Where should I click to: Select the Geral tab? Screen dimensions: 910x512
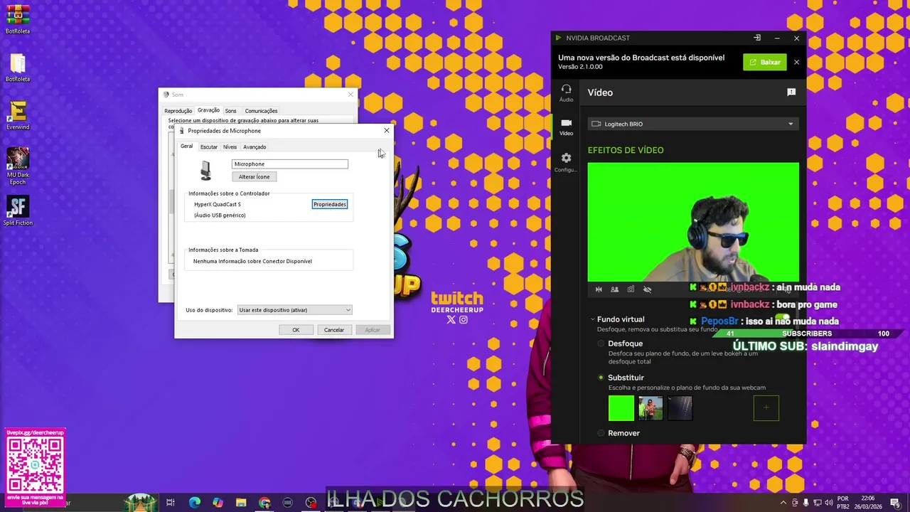point(186,146)
